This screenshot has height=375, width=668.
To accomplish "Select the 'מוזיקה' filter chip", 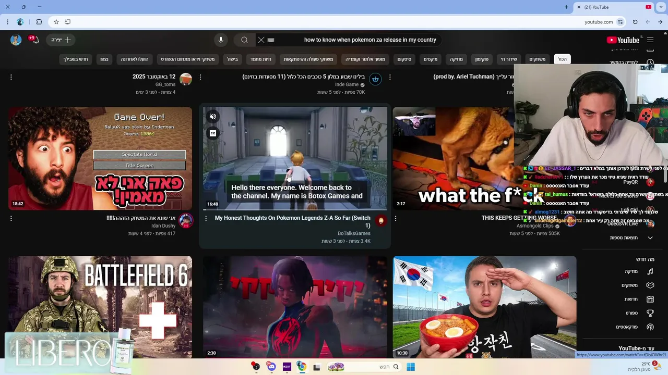I will tap(456, 59).
